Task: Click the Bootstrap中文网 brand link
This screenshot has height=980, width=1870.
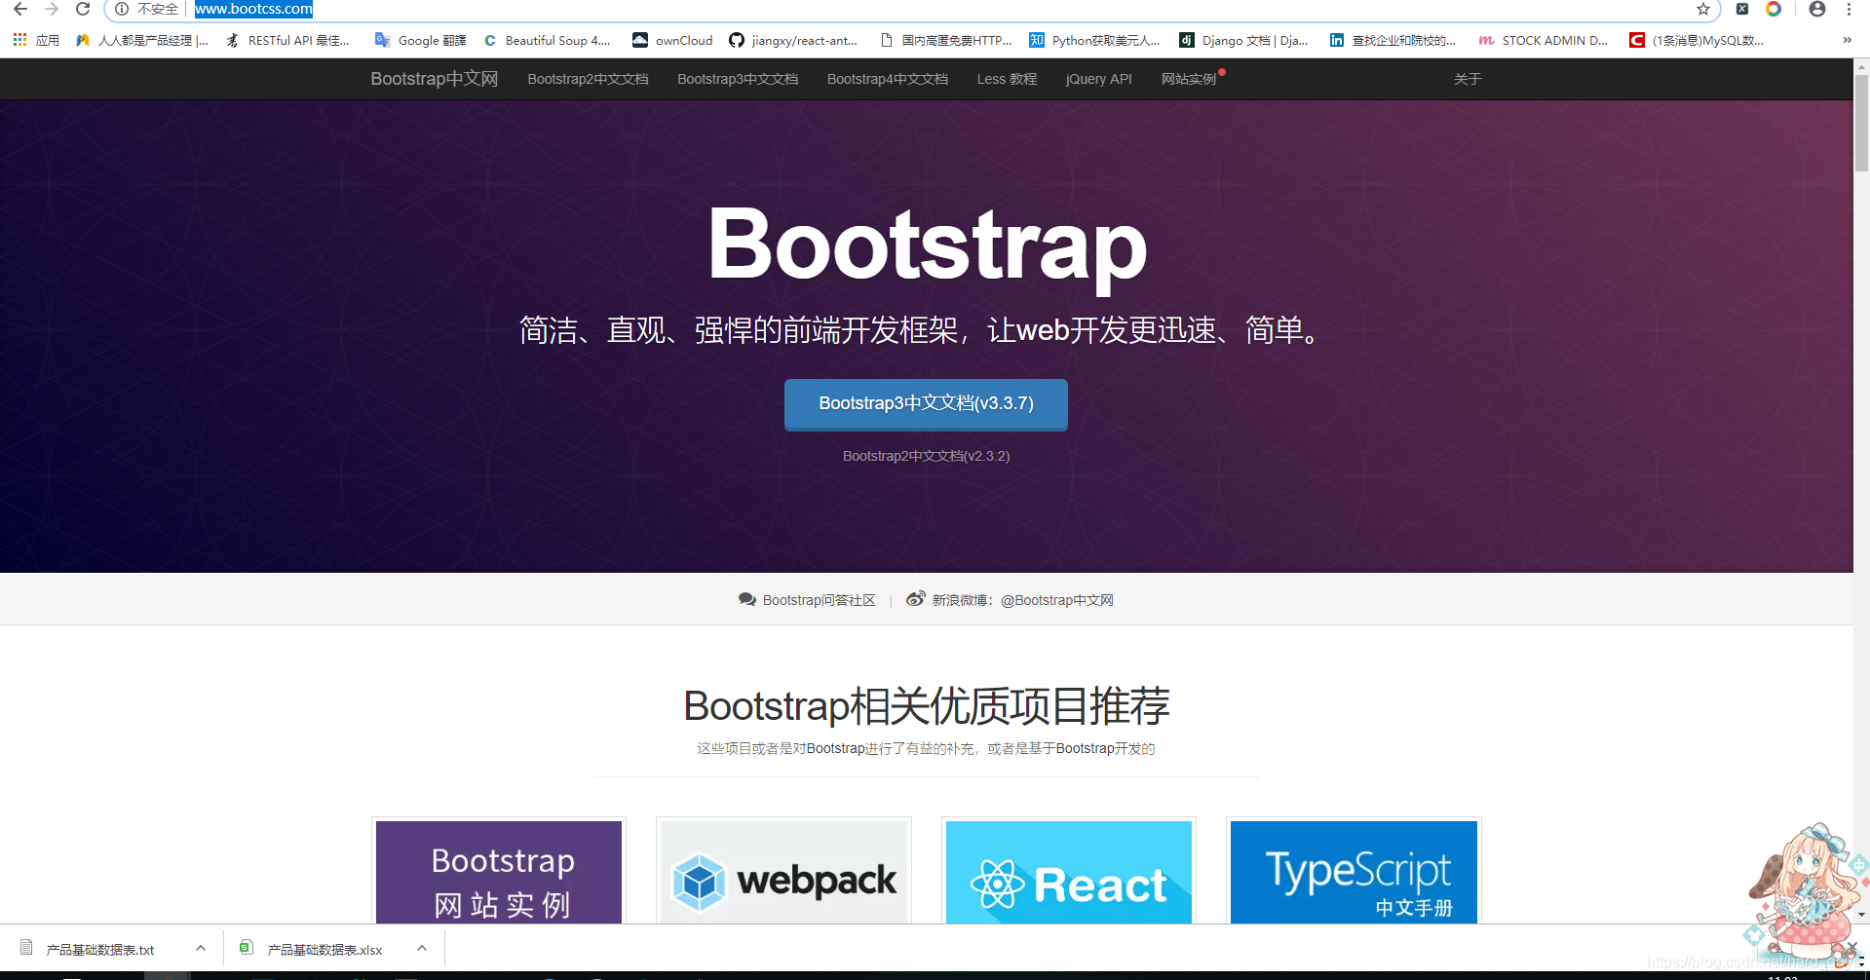Action: tap(434, 79)
